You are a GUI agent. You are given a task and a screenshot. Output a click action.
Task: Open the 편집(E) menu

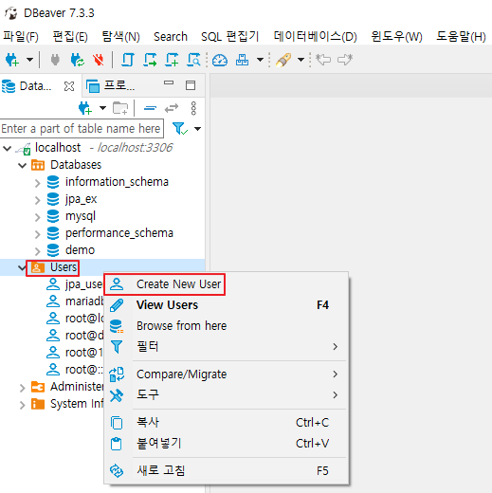coord(70,37)
